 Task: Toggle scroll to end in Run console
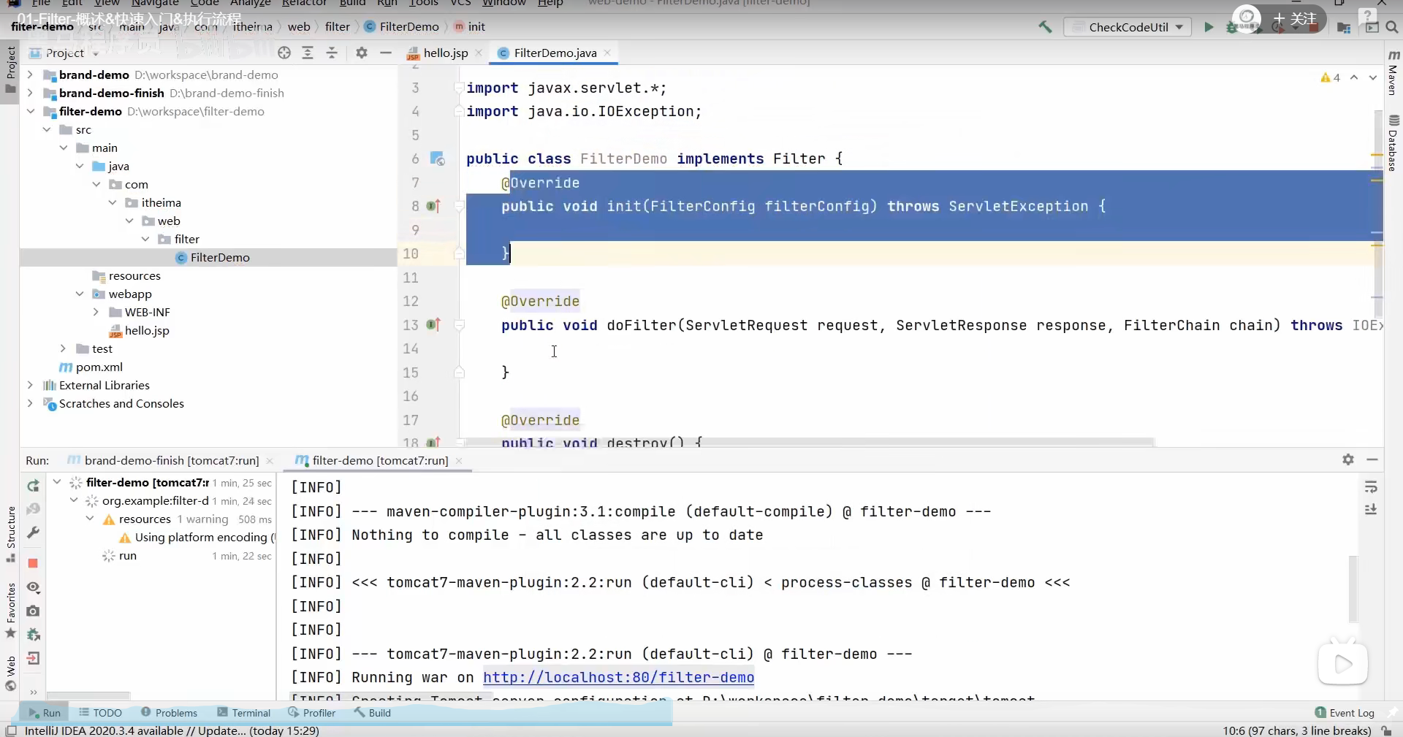1371,509
